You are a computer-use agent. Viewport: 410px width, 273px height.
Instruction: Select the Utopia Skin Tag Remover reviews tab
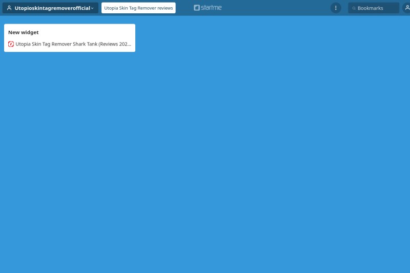138,8
